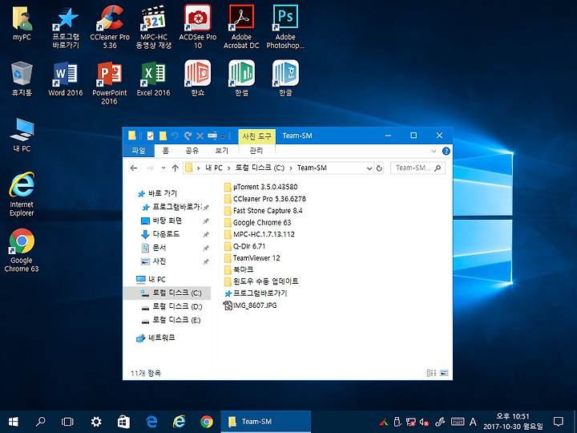This screenshot has height=433, width=577.
Task: Open Explorer help question mark icon
Action: coord(446,151)
